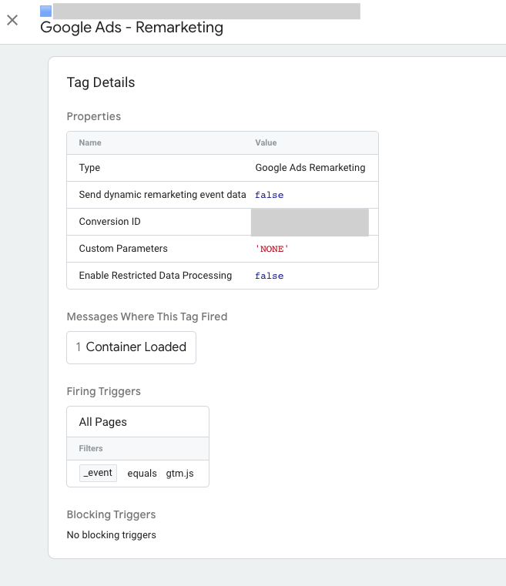This screenshot has height=586, width=506.
Task: Click the No blocking triggers text
Action: (112, 534)
